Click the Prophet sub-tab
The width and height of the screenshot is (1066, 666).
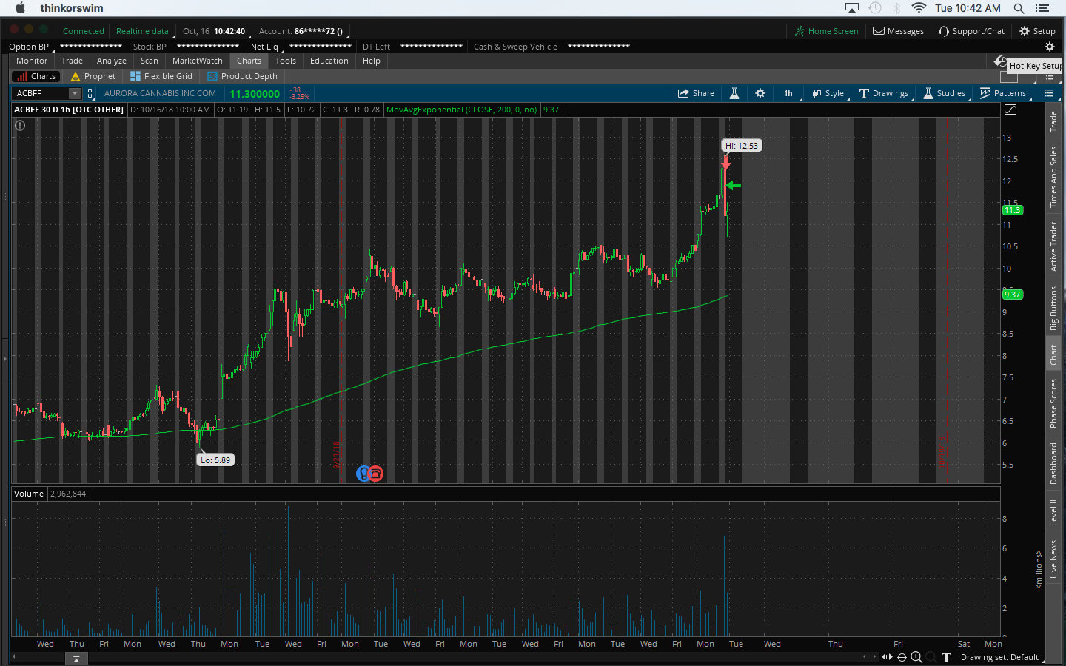click(93, 76)
